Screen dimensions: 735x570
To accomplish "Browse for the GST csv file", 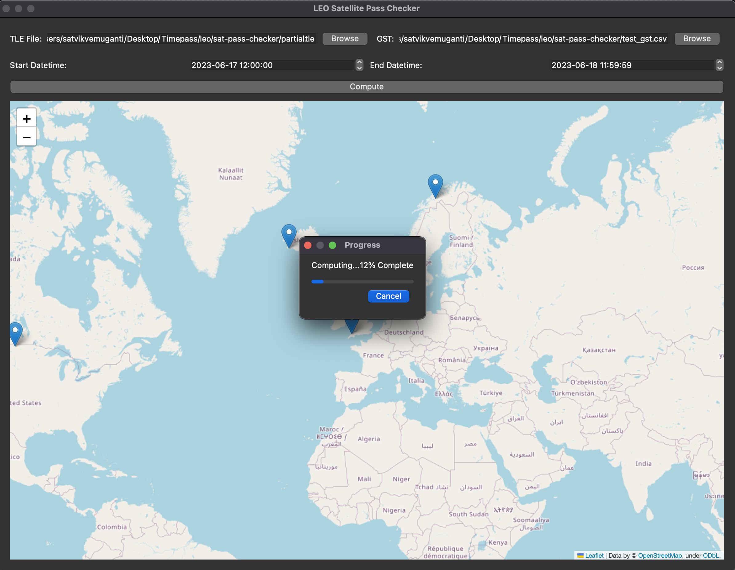I will 697,39.
